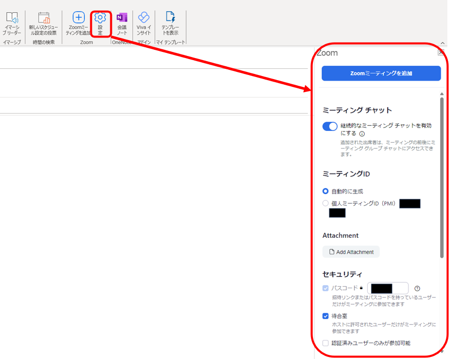Open Immersive Reader from the ribbon

12,24
